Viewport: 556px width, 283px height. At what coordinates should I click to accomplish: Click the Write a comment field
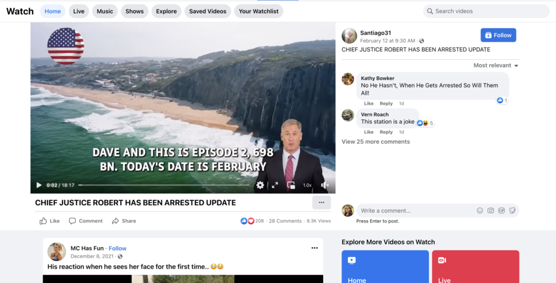[437, 210]
